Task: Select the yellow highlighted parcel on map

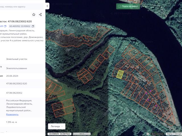Action: click(120, 74)
